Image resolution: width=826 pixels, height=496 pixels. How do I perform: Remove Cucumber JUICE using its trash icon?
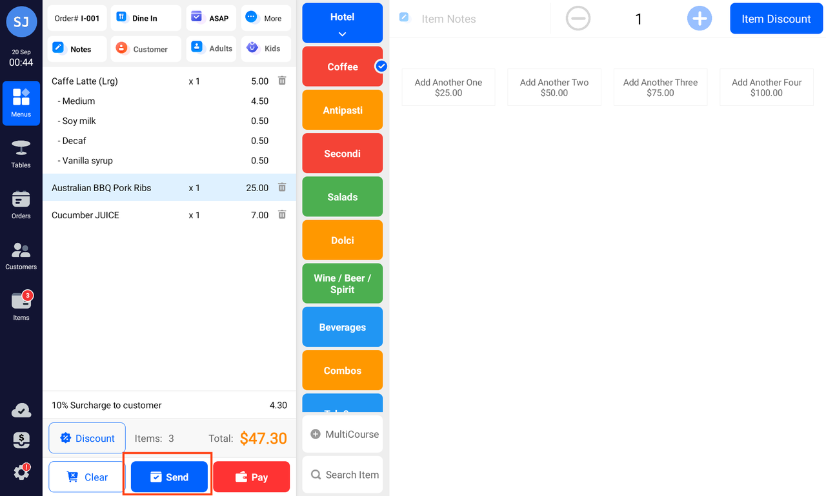point(282,214)
